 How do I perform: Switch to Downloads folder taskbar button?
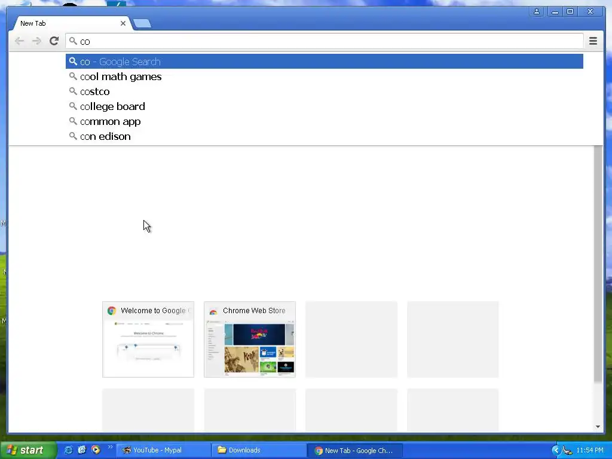click(x=259, y=451)
